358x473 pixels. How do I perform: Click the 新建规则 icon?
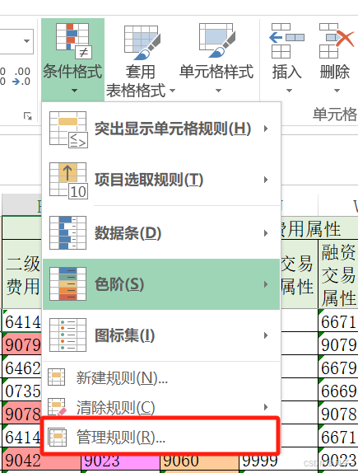[56, 377]
